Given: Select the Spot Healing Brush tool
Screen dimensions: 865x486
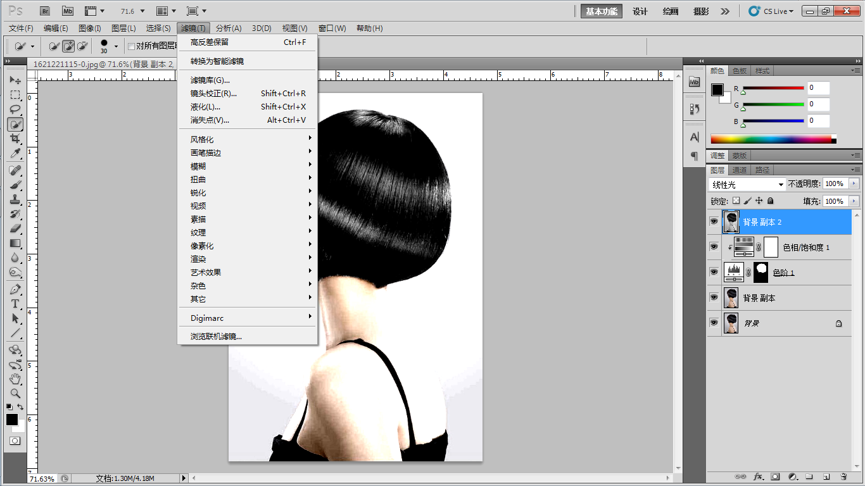Looking at the screenshot, I should click(x=15, y=170).
